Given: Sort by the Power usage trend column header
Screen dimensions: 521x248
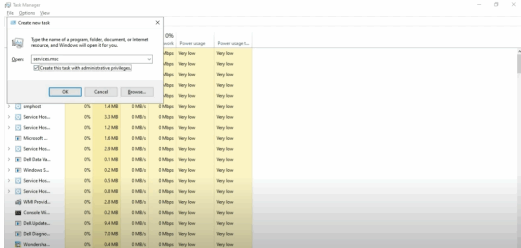Looking at the screenshot, I should click(233, 44).
